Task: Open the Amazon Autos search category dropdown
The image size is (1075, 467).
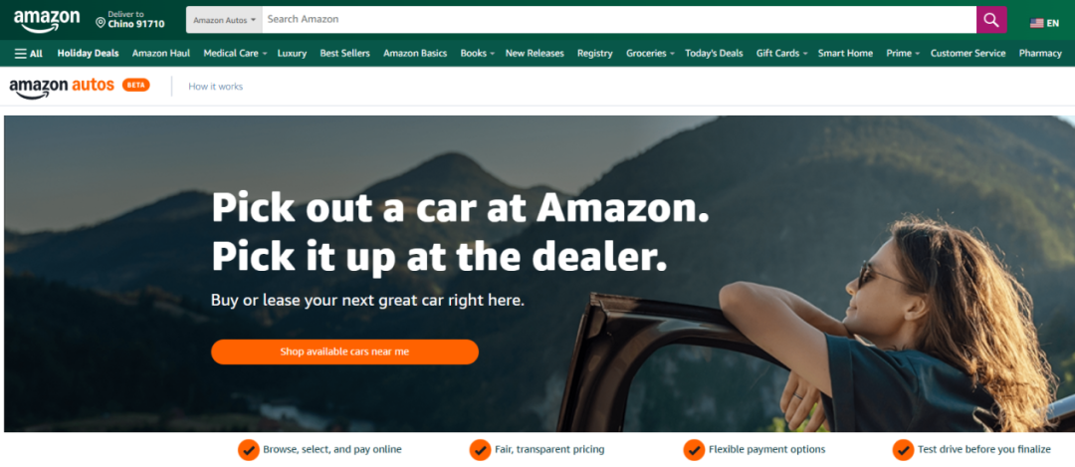Action: click(224, 20)
